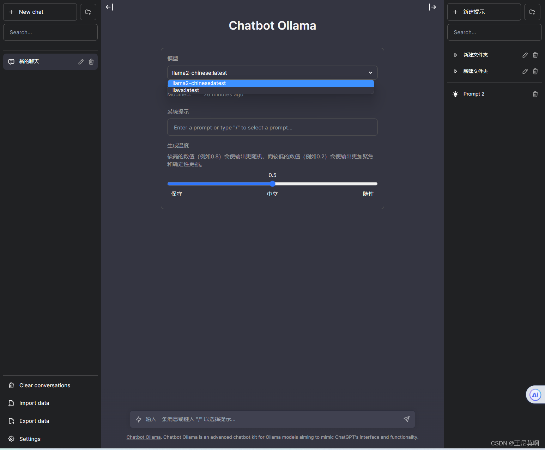Expand the first 新建文件夹 folder

tap(455, 55)
